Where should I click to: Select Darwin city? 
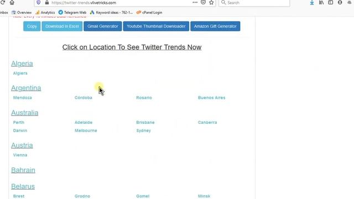click(x=20, y=130)
